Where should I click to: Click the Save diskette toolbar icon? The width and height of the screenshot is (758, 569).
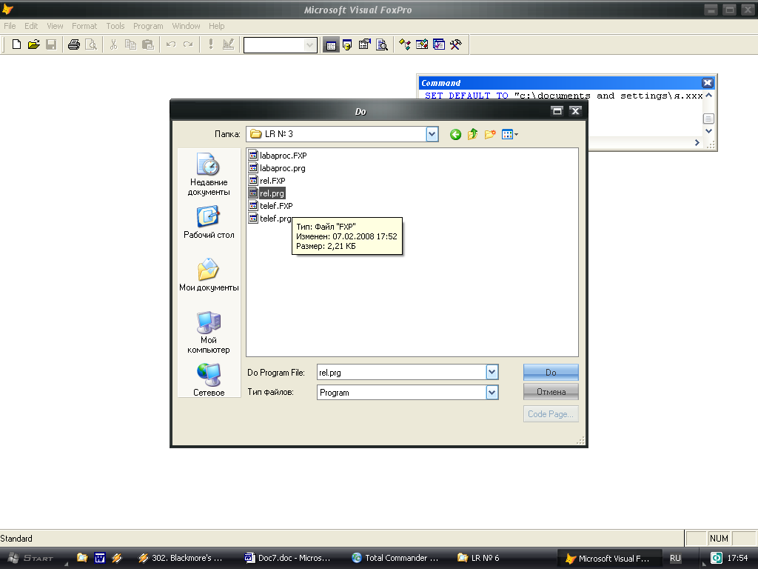point(51,44)
